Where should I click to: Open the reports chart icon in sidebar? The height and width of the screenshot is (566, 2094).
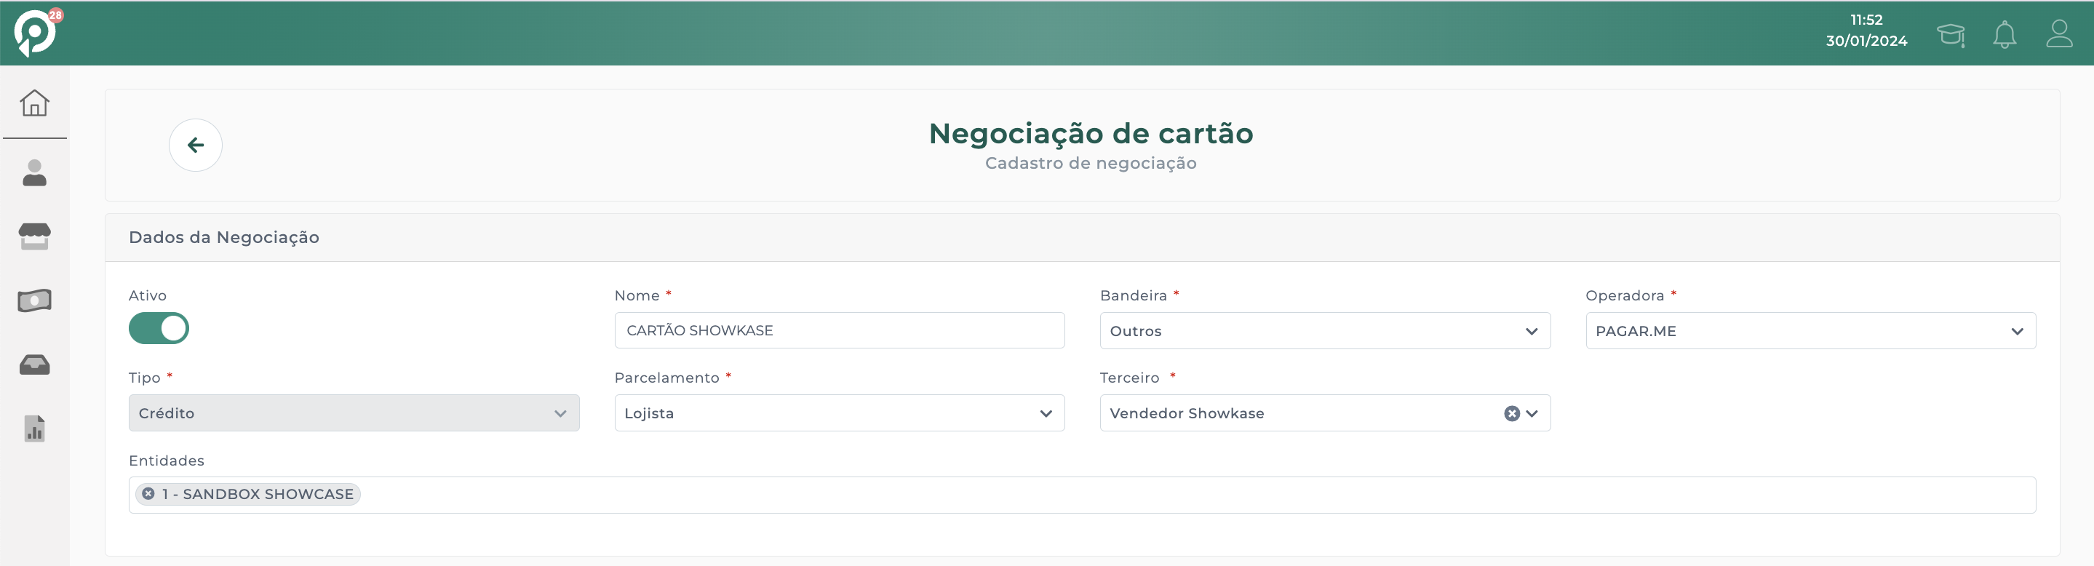coord(34,429)
